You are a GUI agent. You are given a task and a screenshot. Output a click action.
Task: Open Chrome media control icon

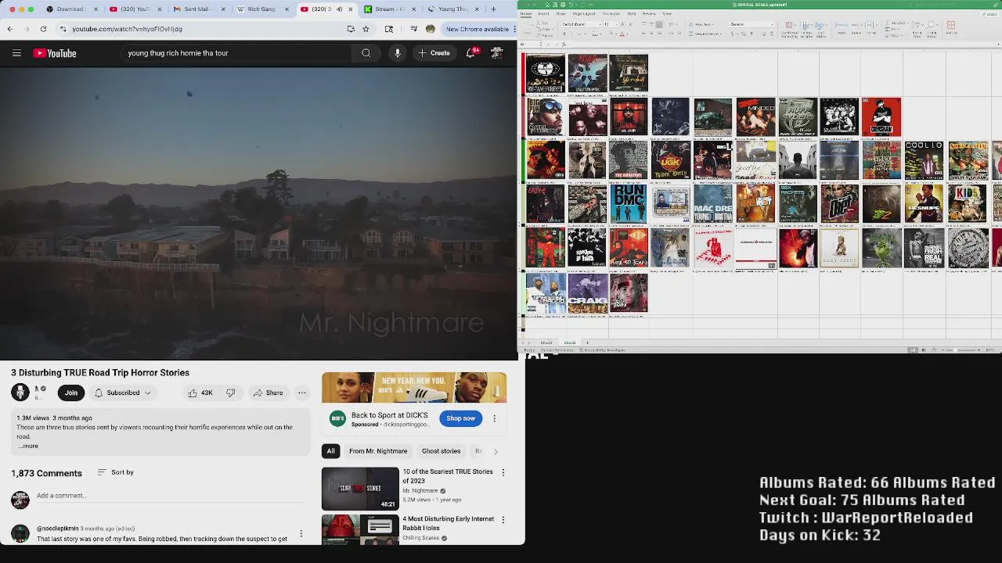click(413, 29)
